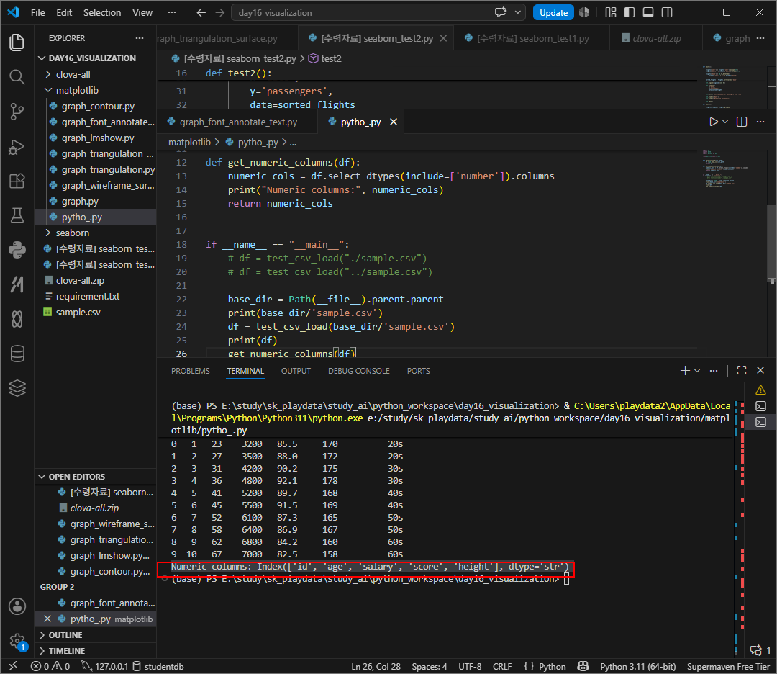
Task: Change the UTF-8 encoding setting
Action: coord(470,666)
